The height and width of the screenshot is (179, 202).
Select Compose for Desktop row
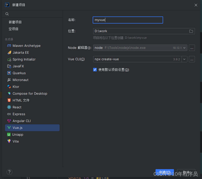click(x=32, y=93)
